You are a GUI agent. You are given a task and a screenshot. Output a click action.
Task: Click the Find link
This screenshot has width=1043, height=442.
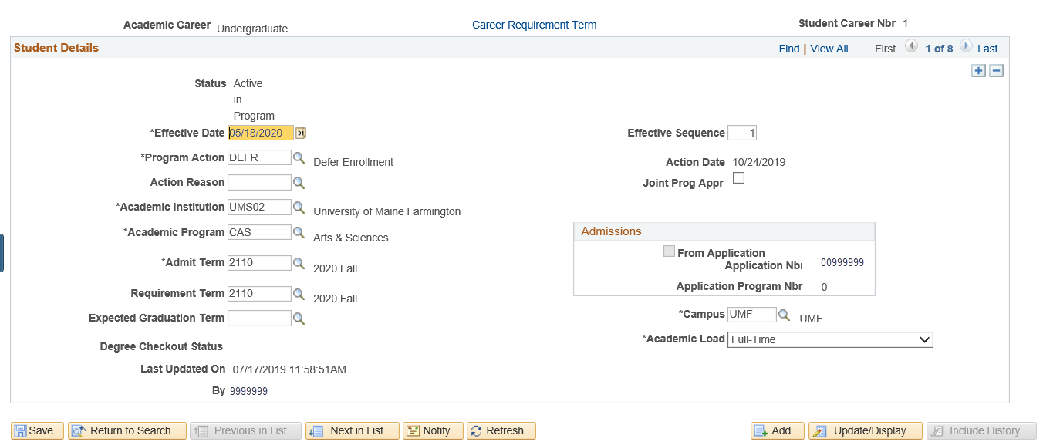point(789,49)
